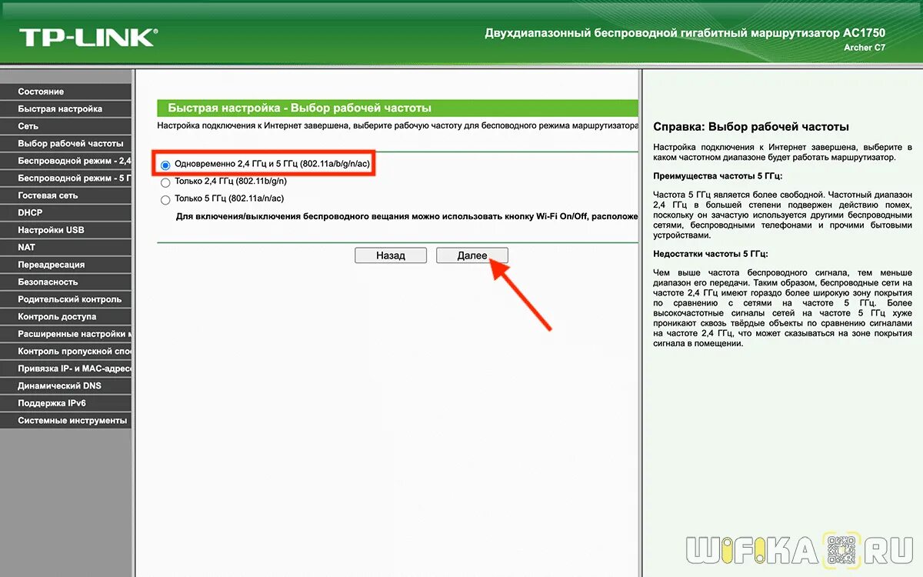Open Родительский контроль menu item

coord(65,299)
